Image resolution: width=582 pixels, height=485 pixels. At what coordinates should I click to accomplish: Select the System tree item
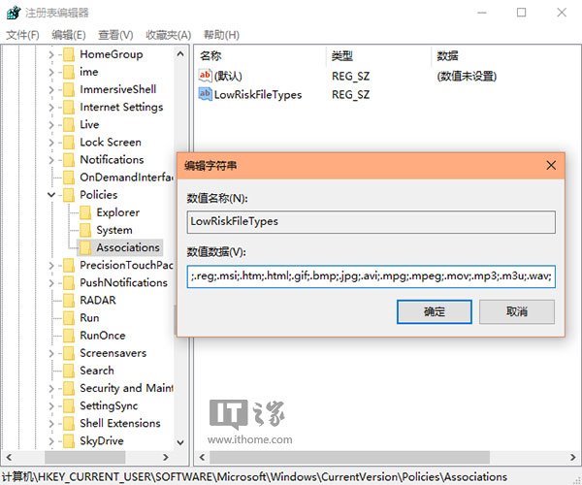(x=113, y=230)
